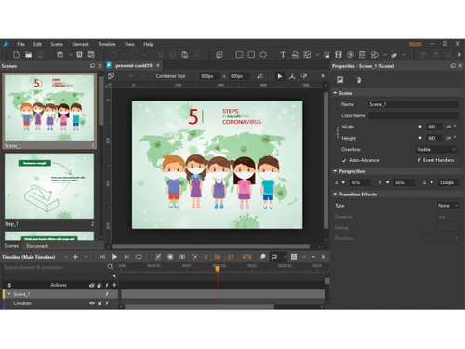Toggle all visibility in Actions row
This screenshot has width=465, height=349.
coord(92,285)
